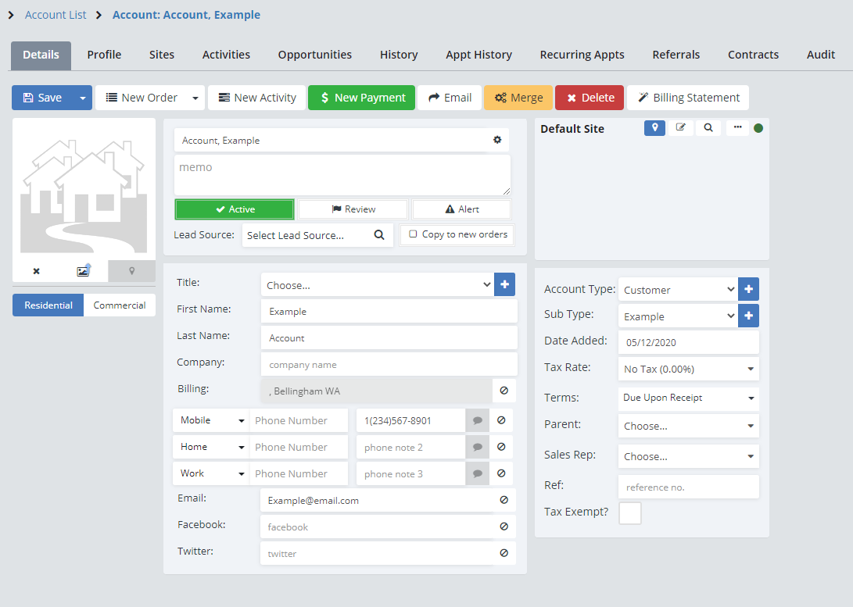Click the upload image icon under photo
The image size is (853, 607).
click(84, 271)
